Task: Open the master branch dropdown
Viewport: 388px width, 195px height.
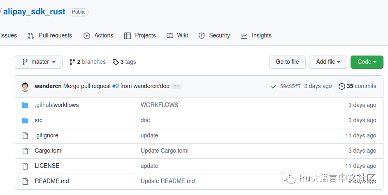Action: (x=39, y=62)
